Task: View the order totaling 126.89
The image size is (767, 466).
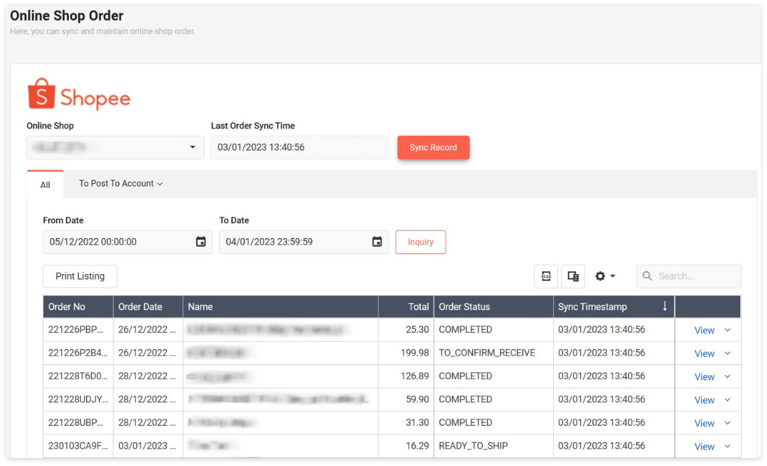Action: pos(704,377)
